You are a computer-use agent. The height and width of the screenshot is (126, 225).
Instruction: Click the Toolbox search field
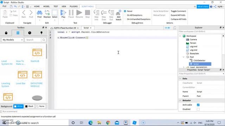click(33, 40)
